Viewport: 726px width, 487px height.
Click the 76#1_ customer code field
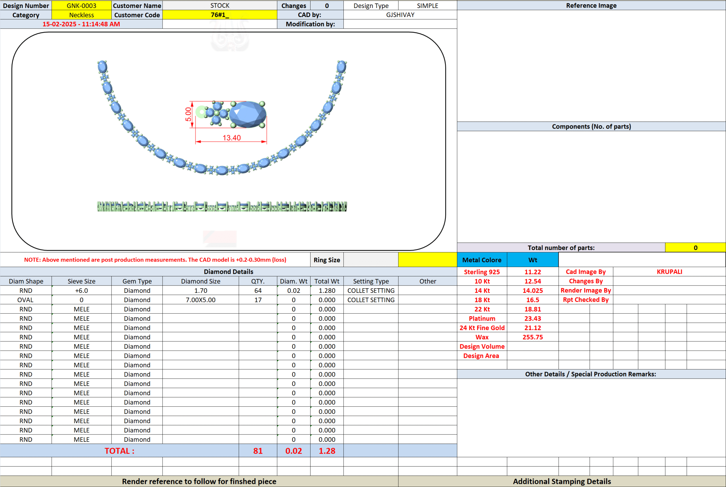tap(220, 15)
